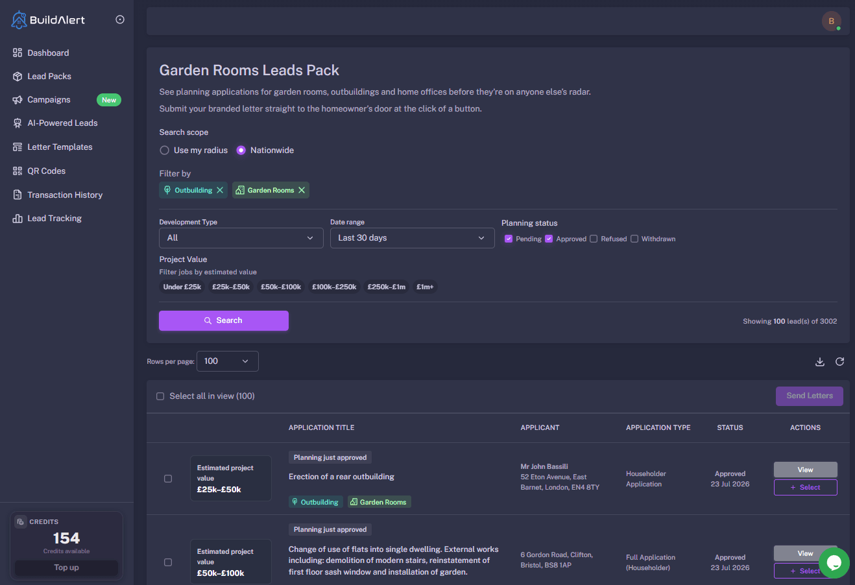The image size is (855, 585).
Task: Filter by £1m+ project value
Action: click(425, 287)
